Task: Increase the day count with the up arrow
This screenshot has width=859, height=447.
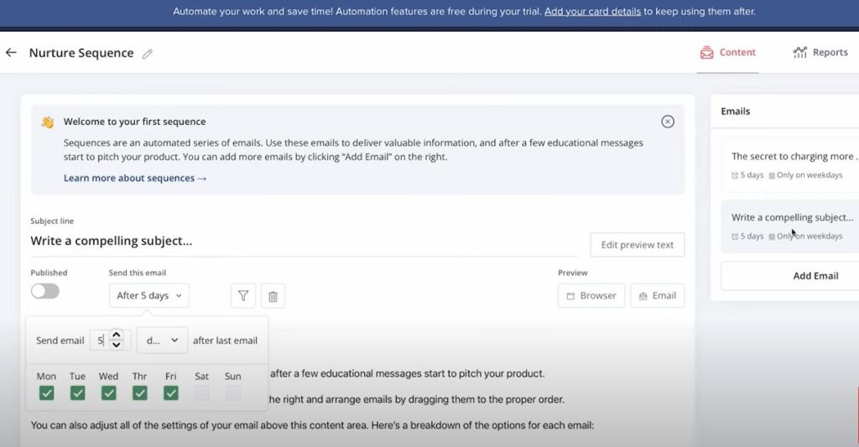Action: tap(116, 335)
